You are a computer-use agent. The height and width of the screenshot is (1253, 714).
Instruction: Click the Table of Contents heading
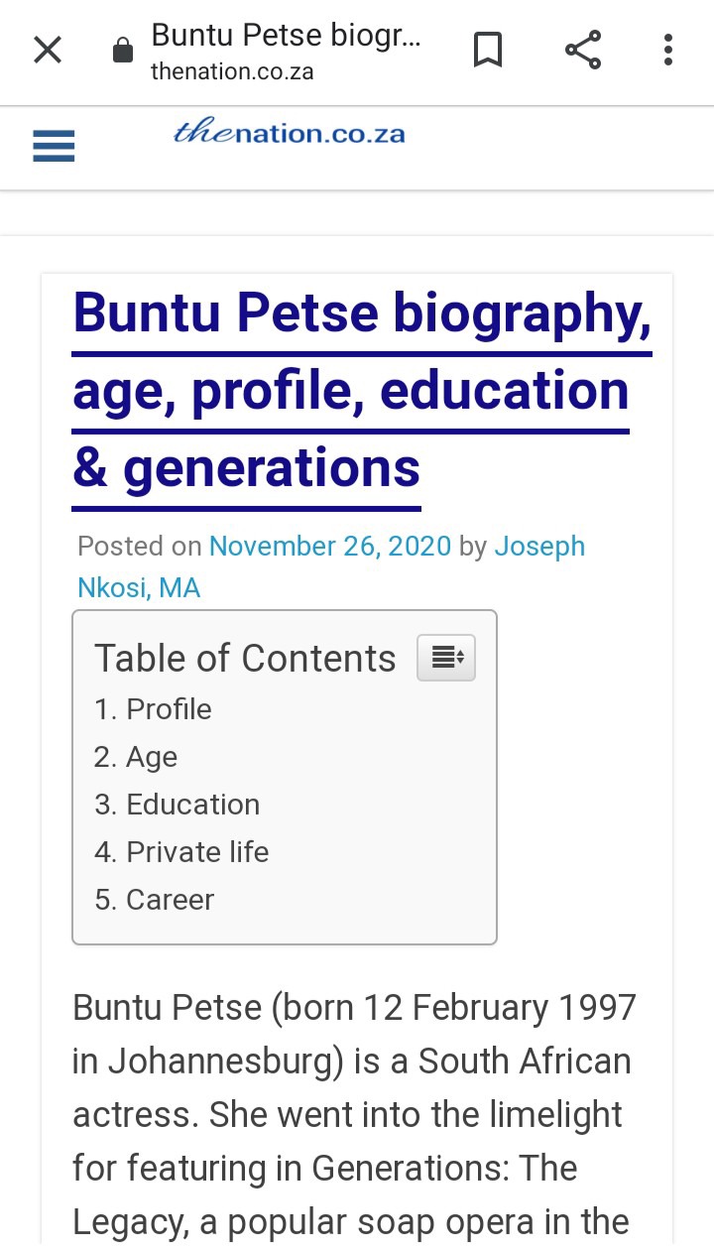point(245,659)
